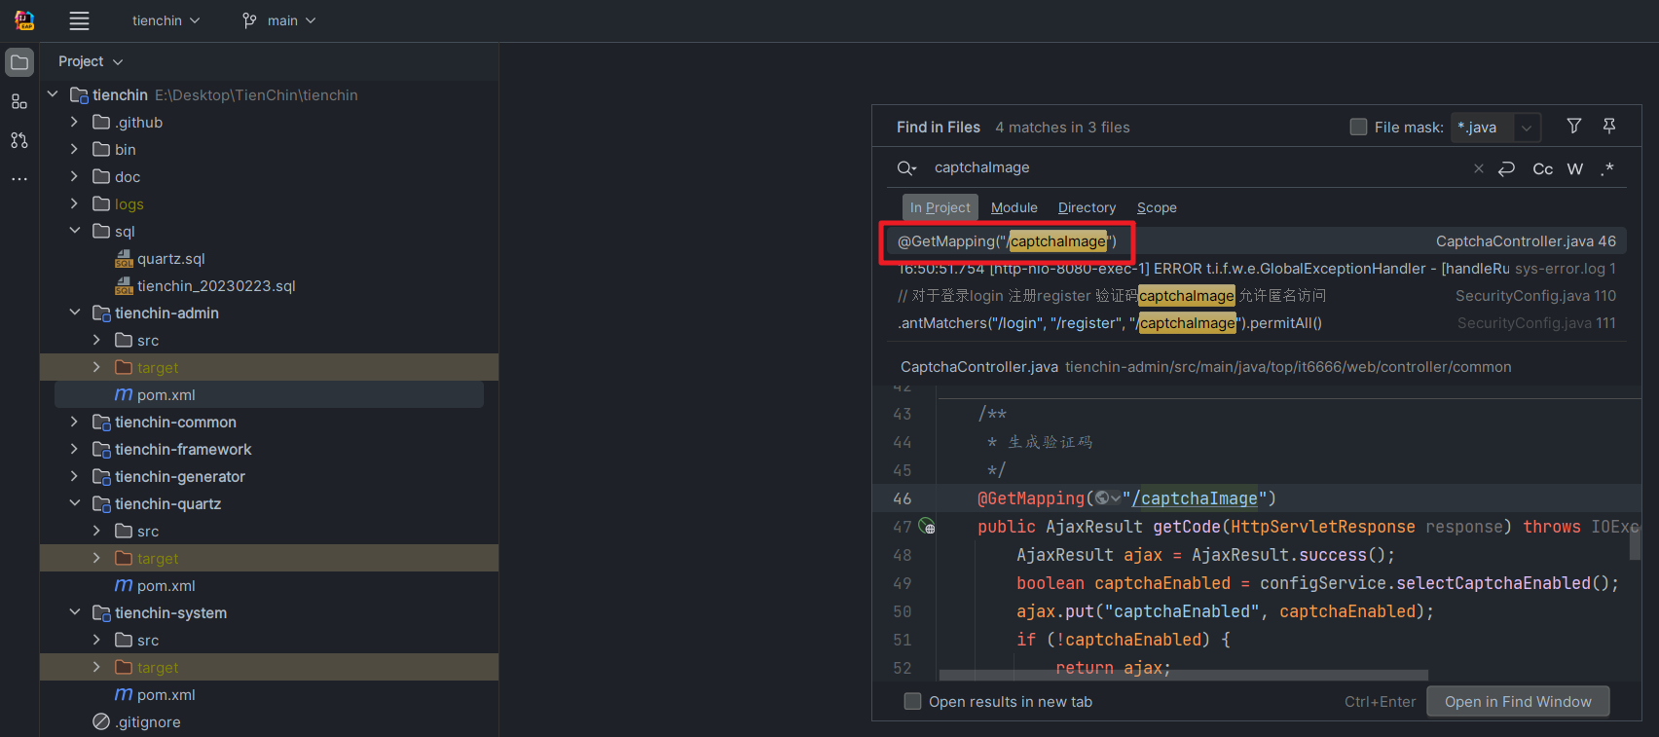Image resolution: width=1659 pixels, height=737 pixels.
Task: Check Open results in new tab
Action: click(912, 701)
